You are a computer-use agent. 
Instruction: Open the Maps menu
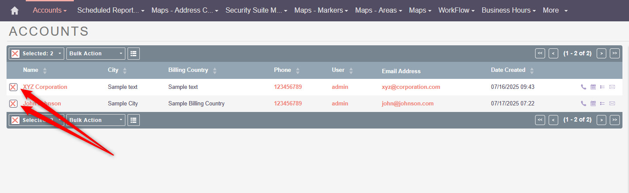420,10
